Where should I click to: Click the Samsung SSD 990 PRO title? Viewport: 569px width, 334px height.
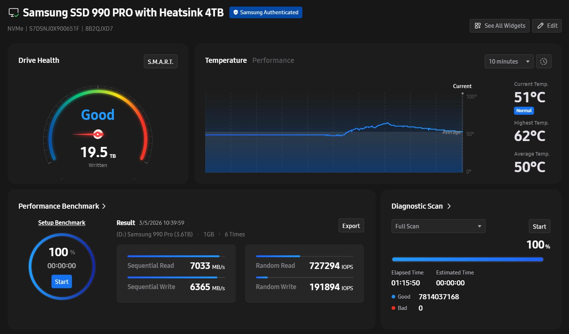coord(123,13)
